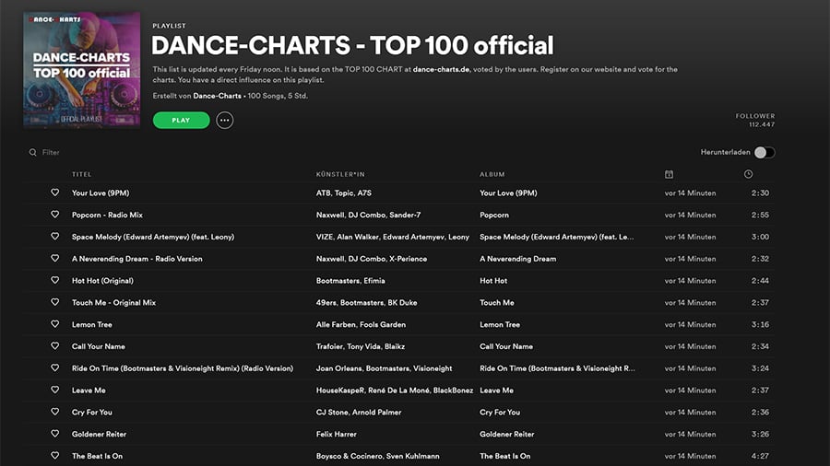Click duration 4:27 of The Beat Is On
Viewport: 830px width, 466px height.
(x=760, y=456)
